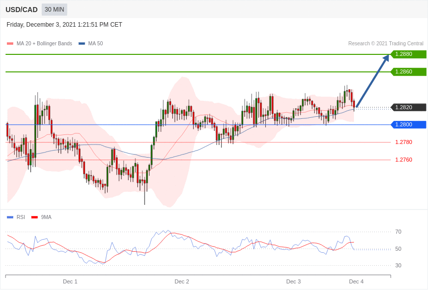The width and height of the screenshot is (428, 290).
Task: Click the blue MA 50 legend swatch
Action: point(82,43)
